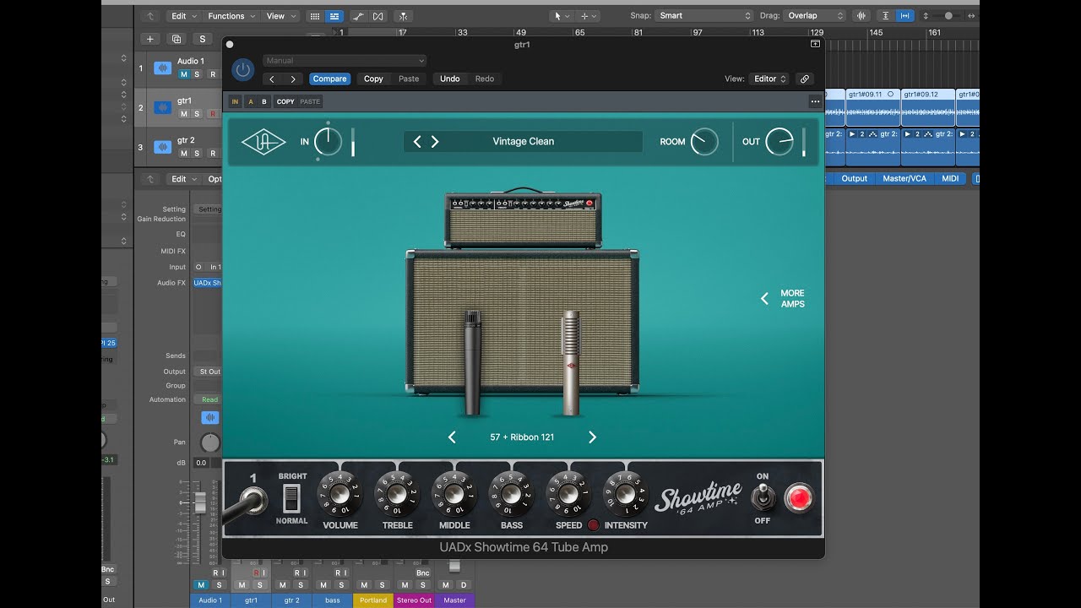Open the pointer tool dropdown
1081x608 pixels.
point(560,16)
